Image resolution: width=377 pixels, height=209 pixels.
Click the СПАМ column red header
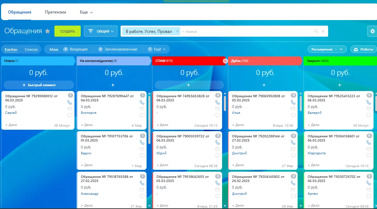pyautogui.click(x=188, y=61)
